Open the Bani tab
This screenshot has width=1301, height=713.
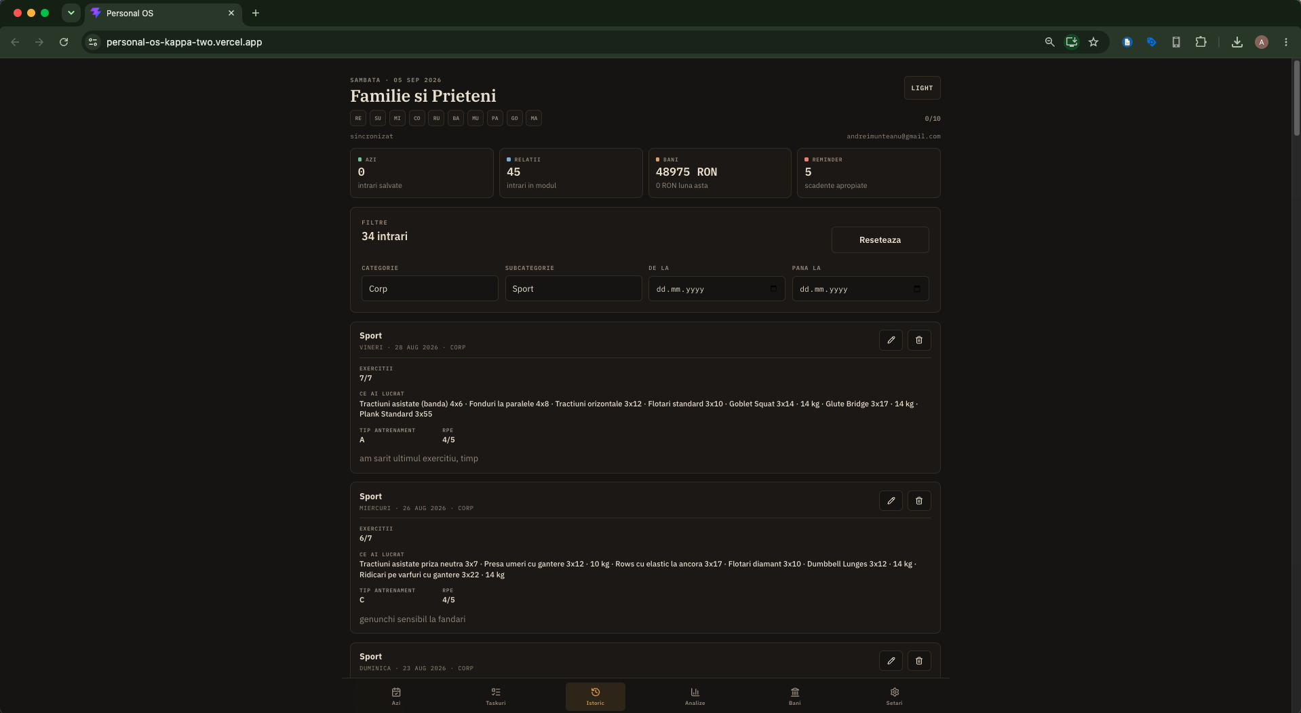(795, 697)
